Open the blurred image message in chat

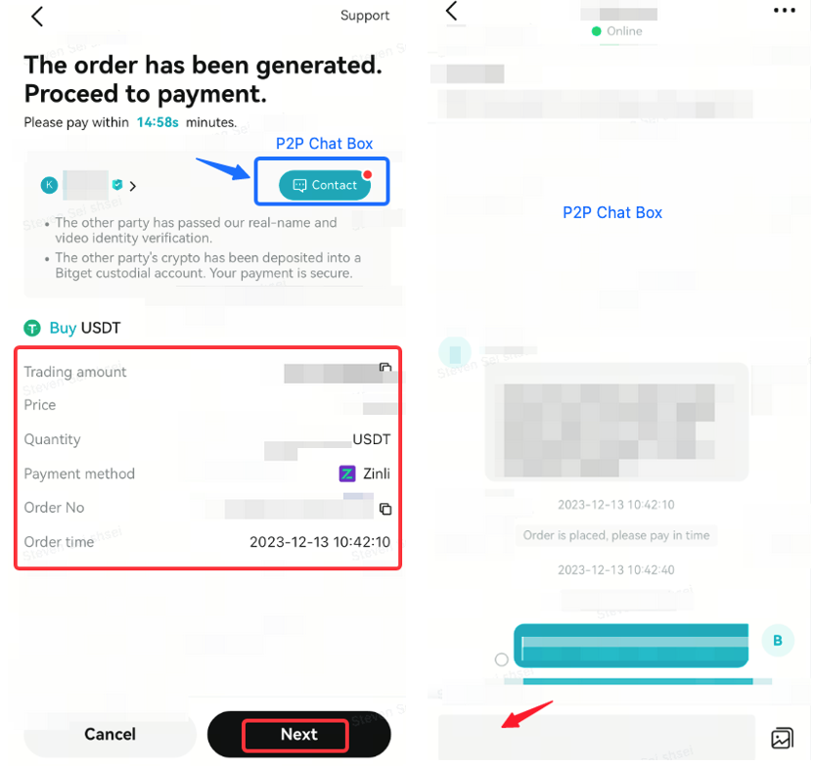click(x=616, y=422)
